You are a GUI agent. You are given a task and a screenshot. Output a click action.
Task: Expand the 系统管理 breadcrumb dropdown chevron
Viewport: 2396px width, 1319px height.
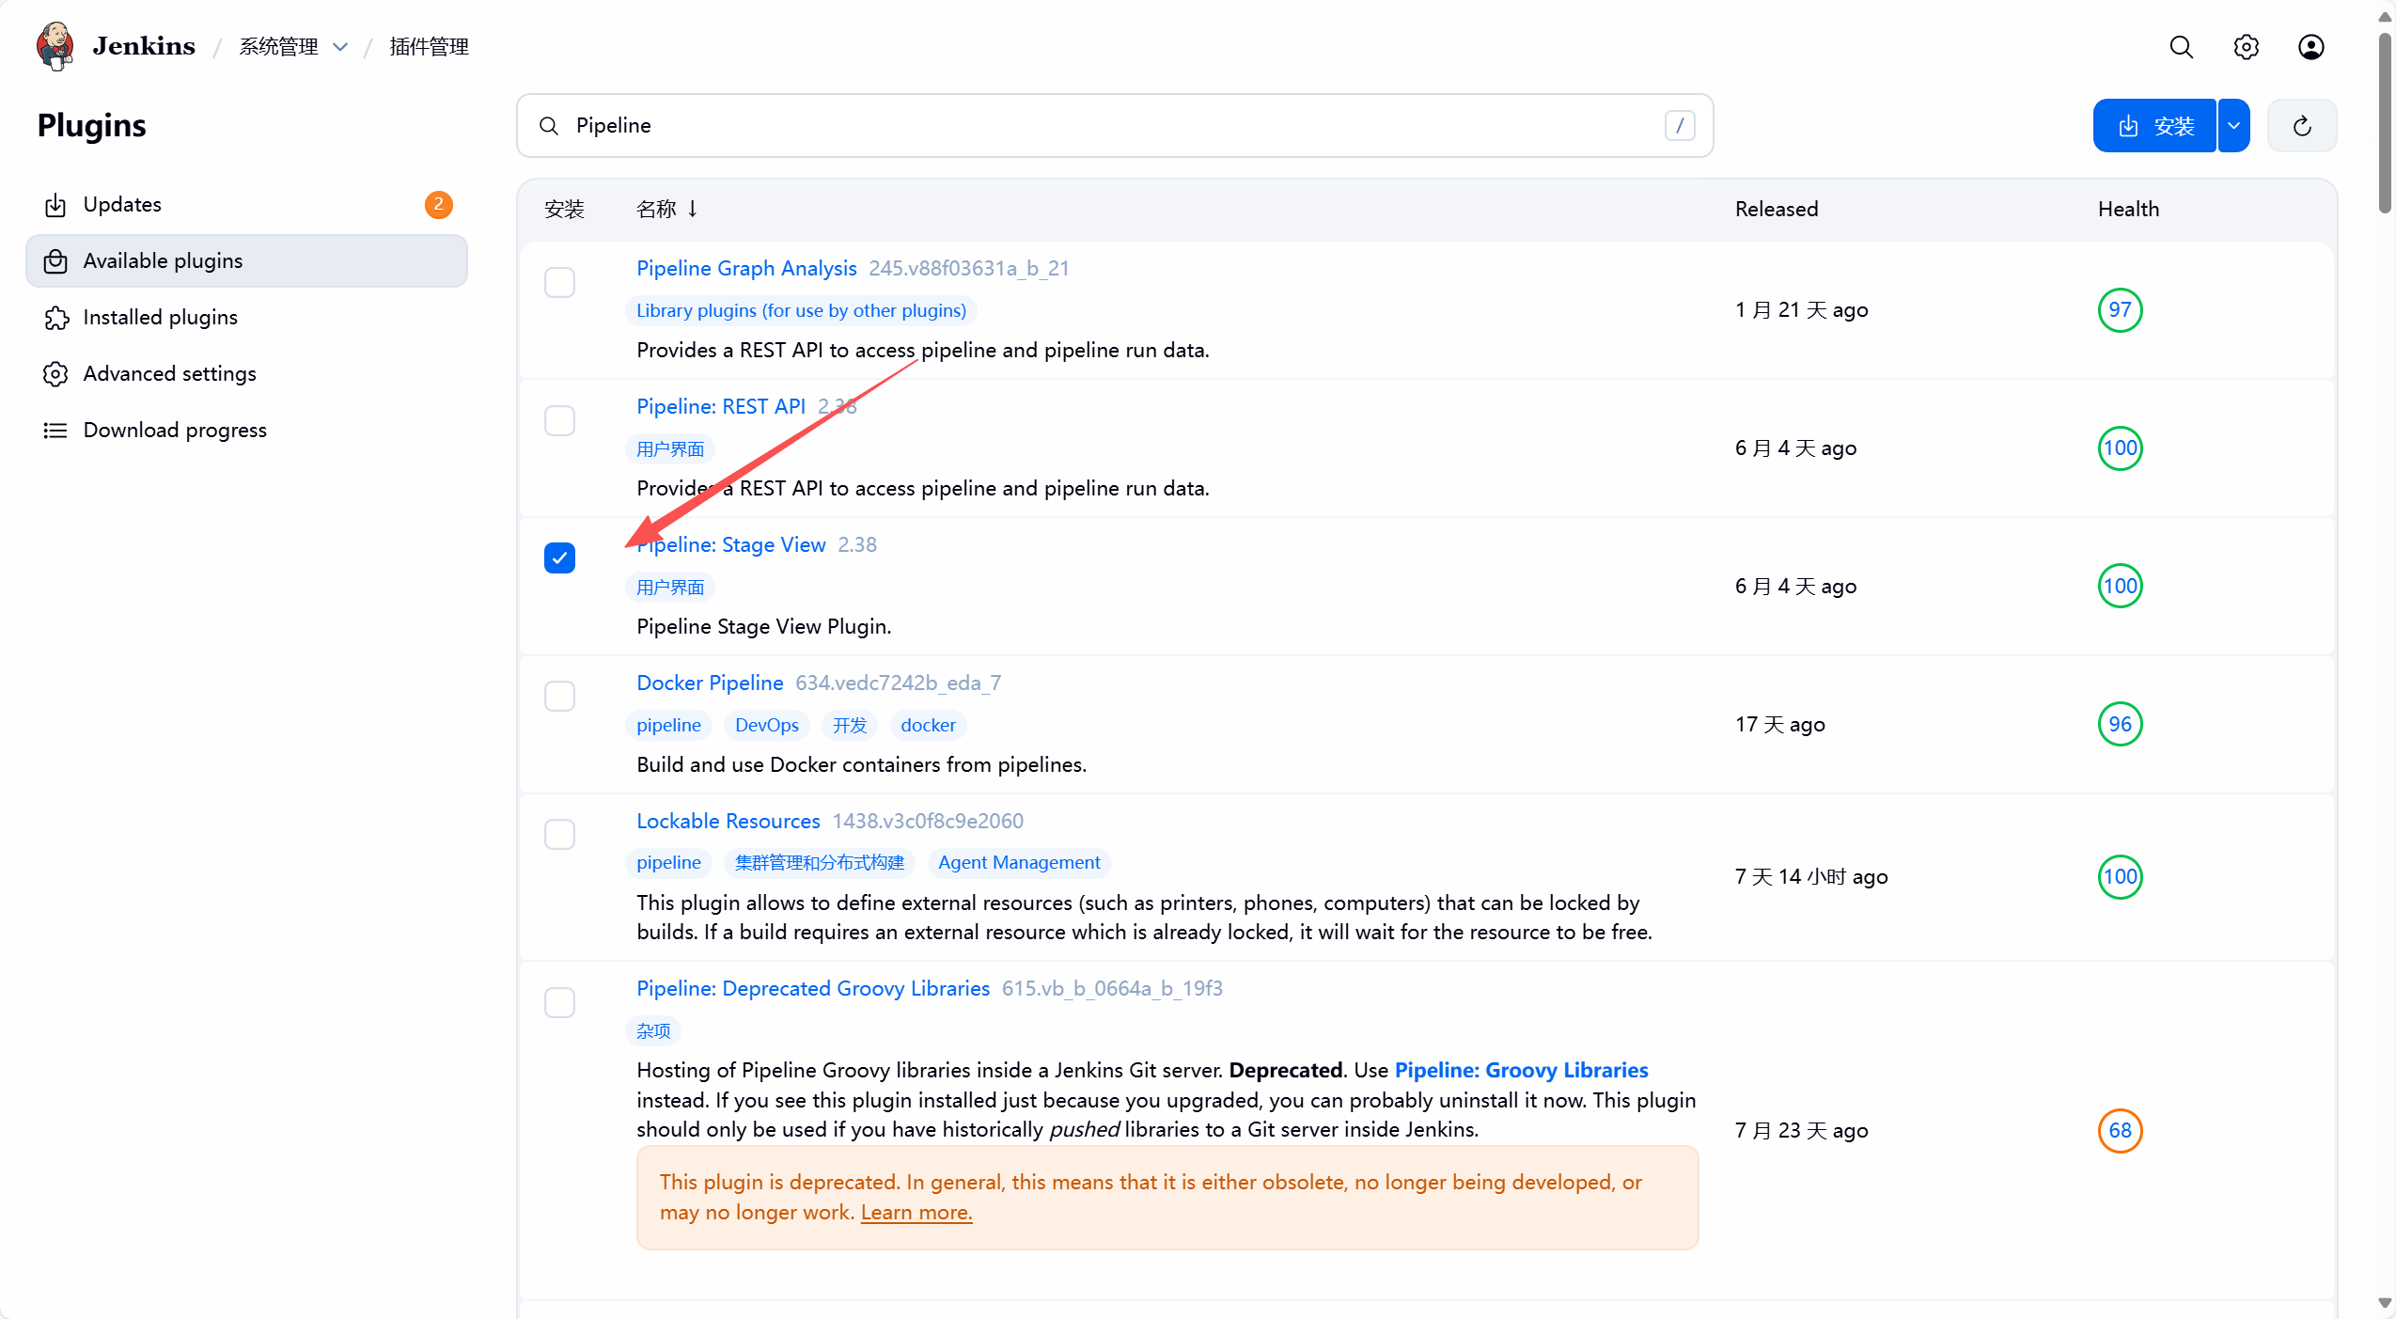coord(340,47)
